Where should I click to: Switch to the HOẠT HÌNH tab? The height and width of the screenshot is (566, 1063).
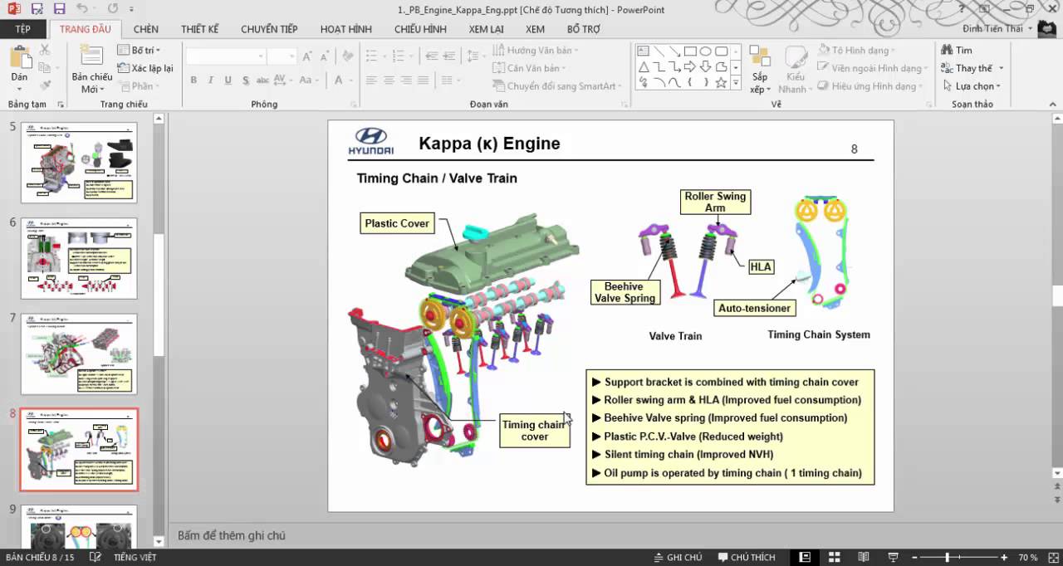tap(346, 29)
